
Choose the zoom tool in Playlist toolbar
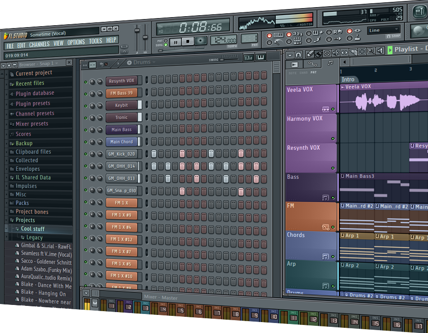[x=370, y=51]
